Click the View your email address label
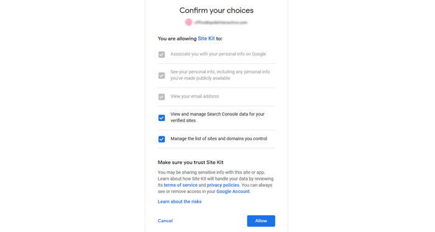Screen dimensions: 435x232 tap(195, 96)
